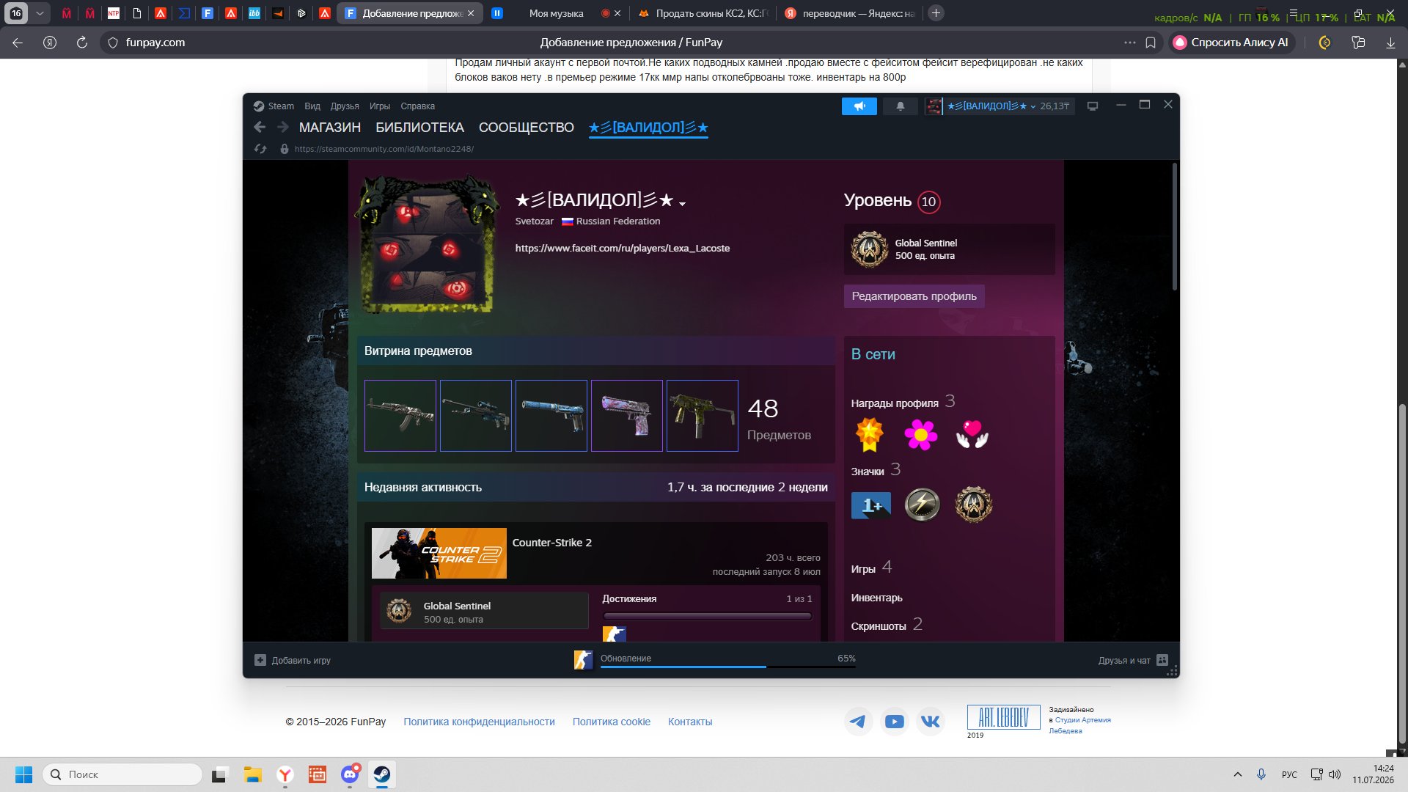Open the "Вид" menu in Steam

(x=312, y=106)
